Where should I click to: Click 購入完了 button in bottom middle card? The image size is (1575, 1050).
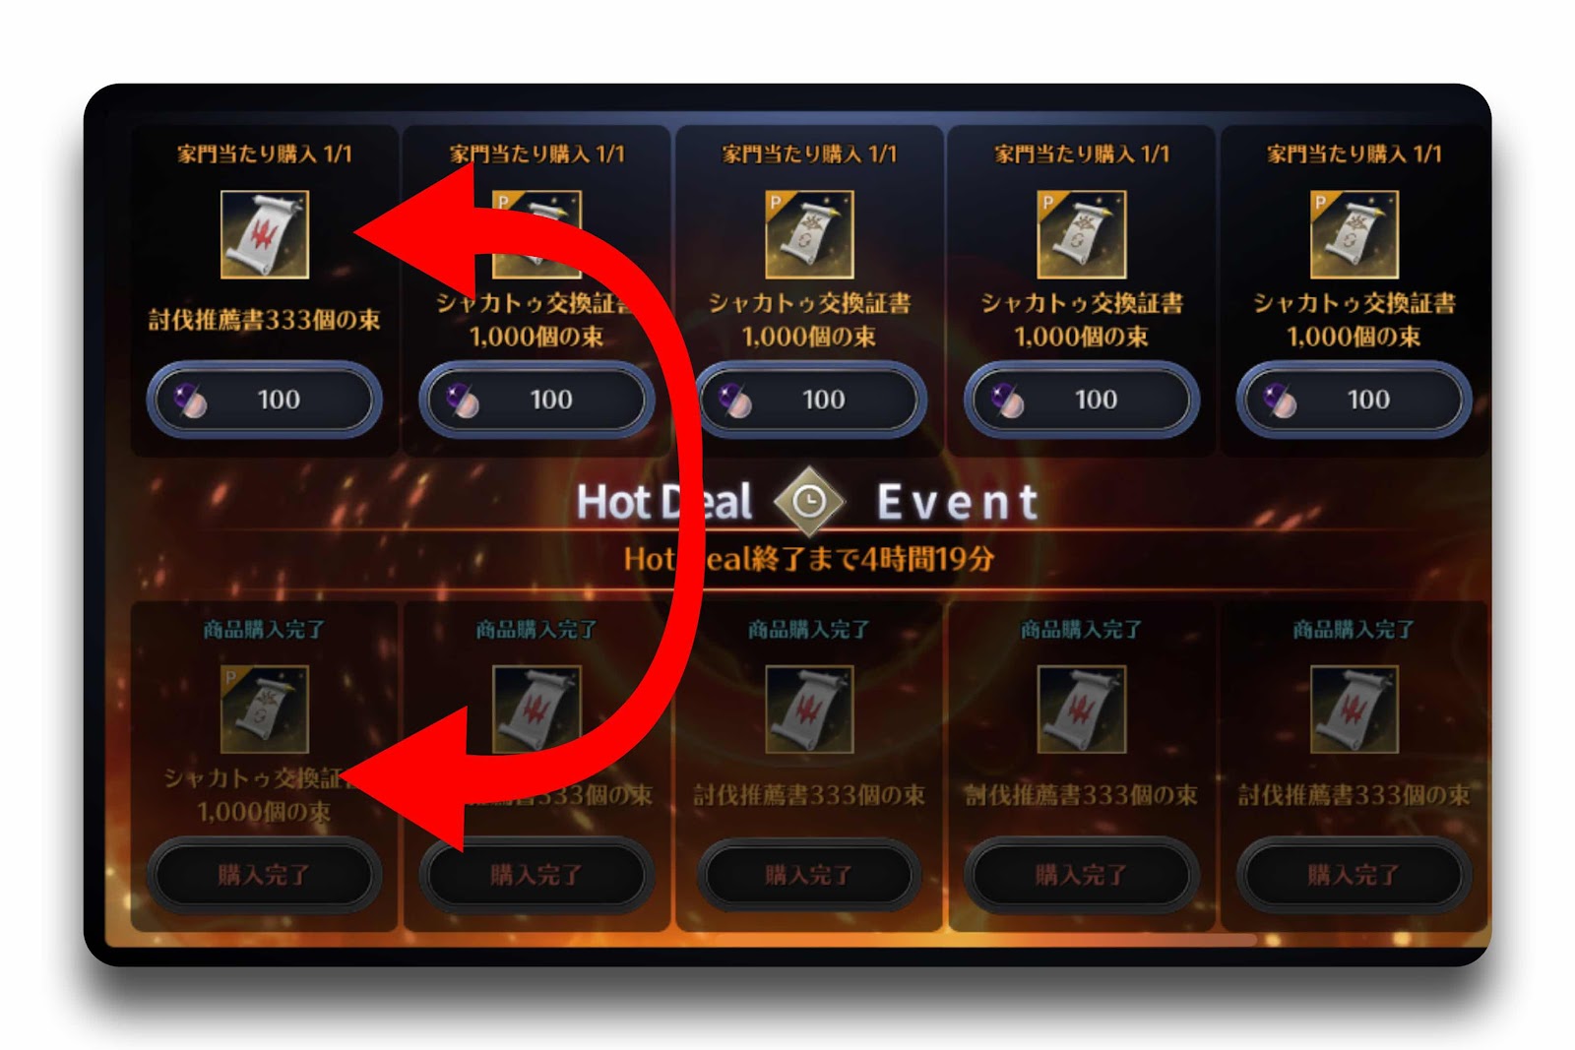809,874
